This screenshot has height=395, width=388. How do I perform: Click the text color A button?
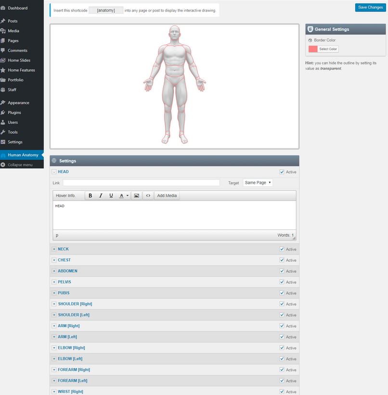point(121,195)
